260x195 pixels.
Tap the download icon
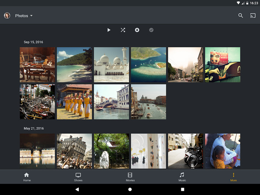click(x=137, y=30)
